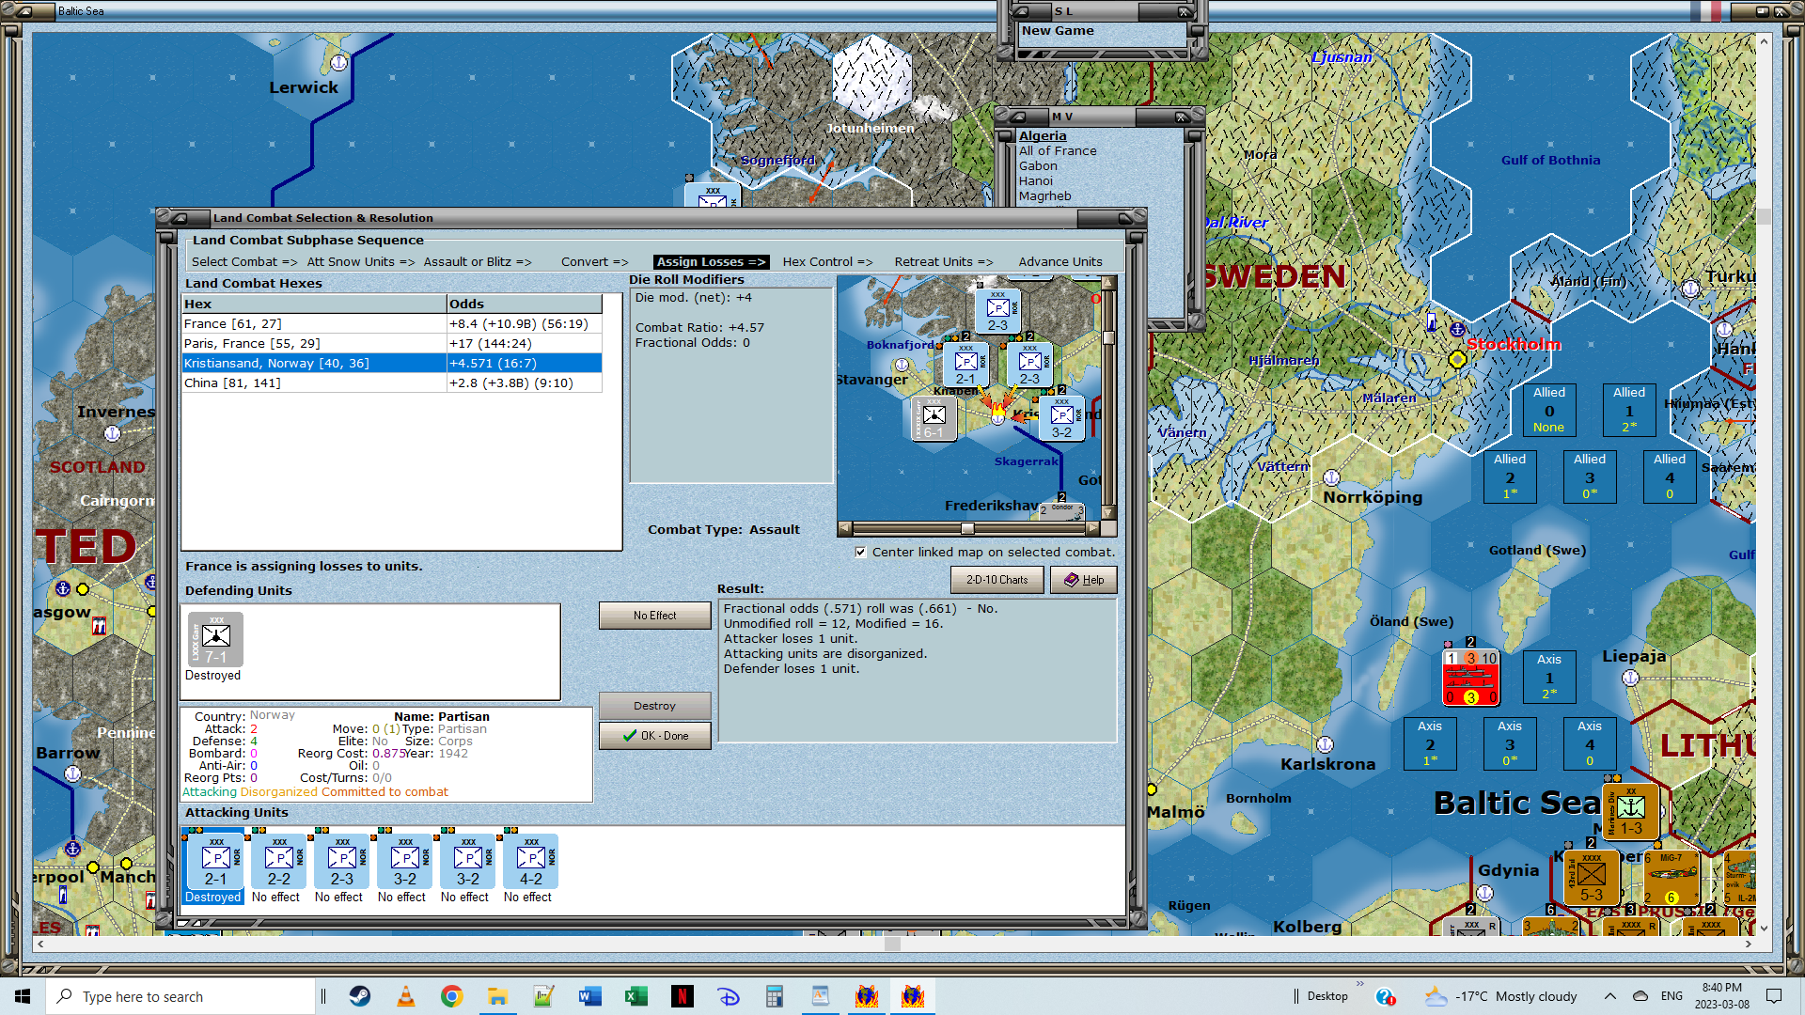
Task: Select the 2-3 partisan attacking unit
Action: pyautogui.click(x=341, y=862)
